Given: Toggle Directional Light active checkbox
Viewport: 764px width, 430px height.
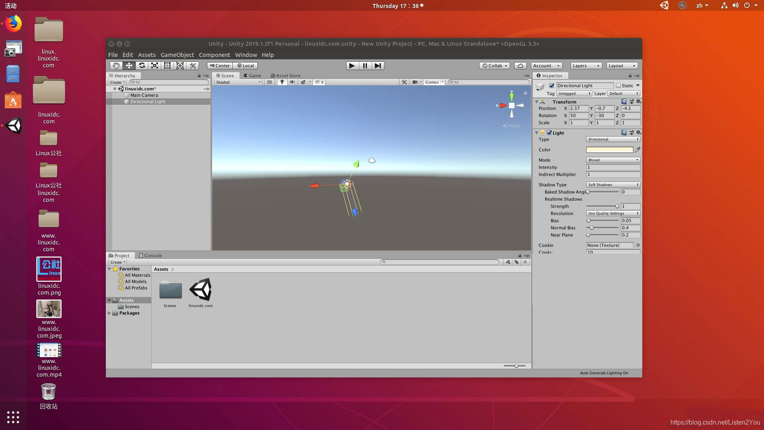Looking at the screenshot, I should (x=552, y=86).
